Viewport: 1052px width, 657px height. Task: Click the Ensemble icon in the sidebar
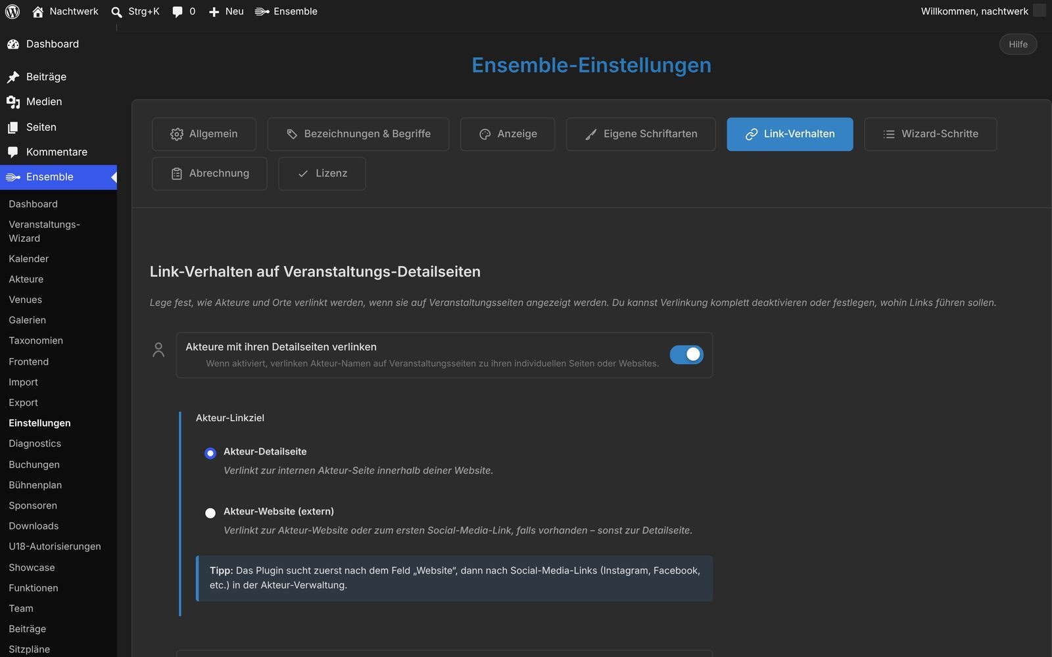click(x=13, y=177)
